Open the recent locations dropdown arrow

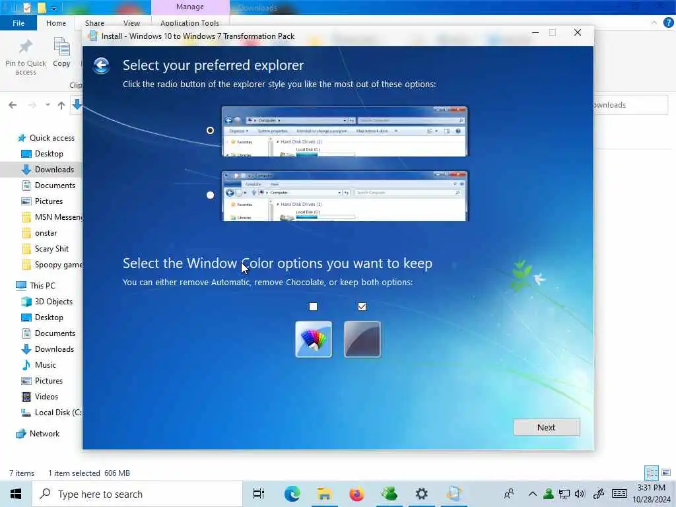[x=48, y=105]
